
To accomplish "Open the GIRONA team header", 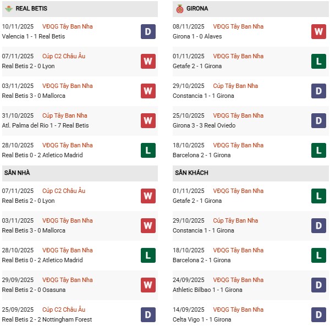I will (x=197, y=9).
